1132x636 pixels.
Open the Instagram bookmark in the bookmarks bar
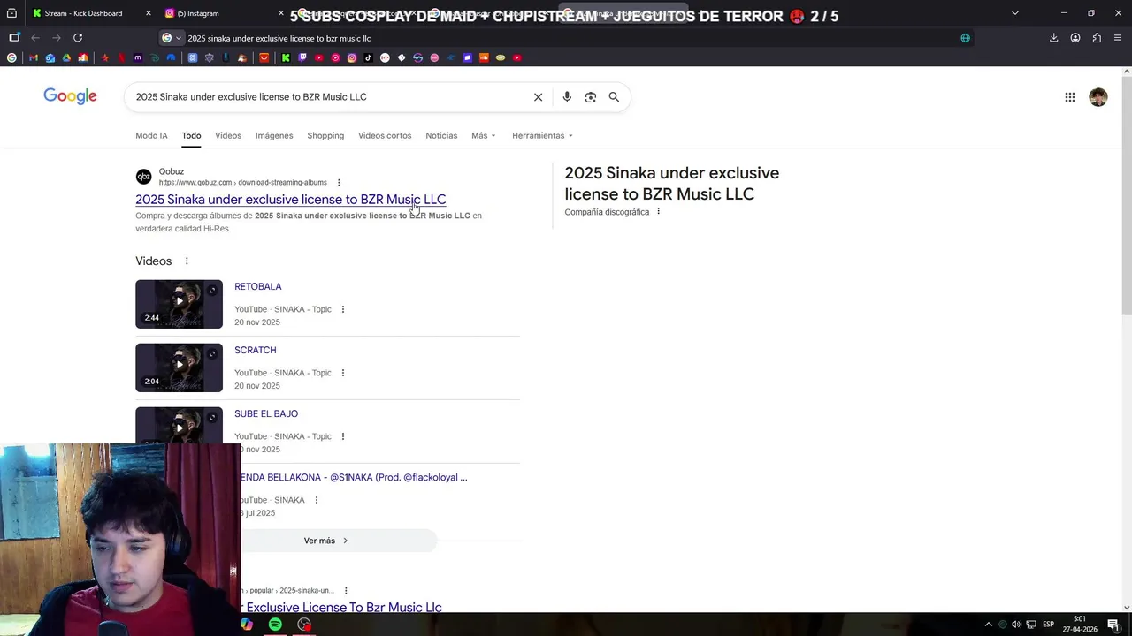click(x=352, y=57)
